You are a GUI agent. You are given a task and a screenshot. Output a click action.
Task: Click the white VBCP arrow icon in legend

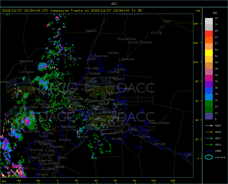pos(209,126)
